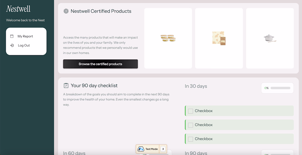
Task: Tick the second checkbox under In 30 days
Action: click(x=191, y=125)
